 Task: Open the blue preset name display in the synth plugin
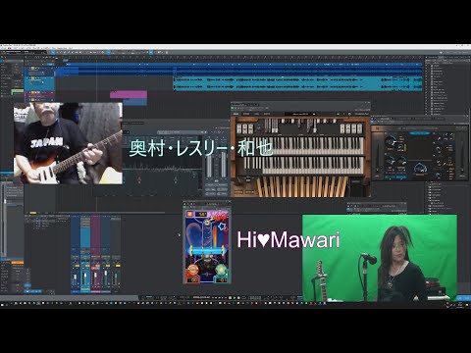click(x=420, y=133)
